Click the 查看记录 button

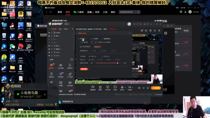pyautogui.click(x=97, y=47)
